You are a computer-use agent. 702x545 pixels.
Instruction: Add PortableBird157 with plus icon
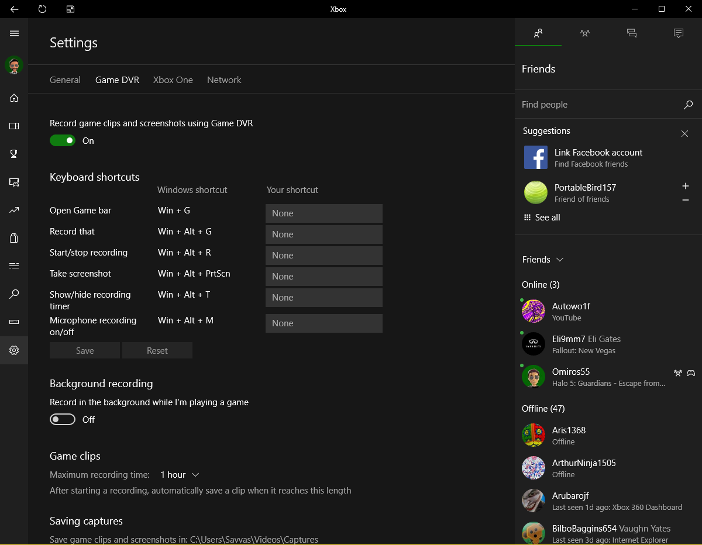click(x=686, y=186)
